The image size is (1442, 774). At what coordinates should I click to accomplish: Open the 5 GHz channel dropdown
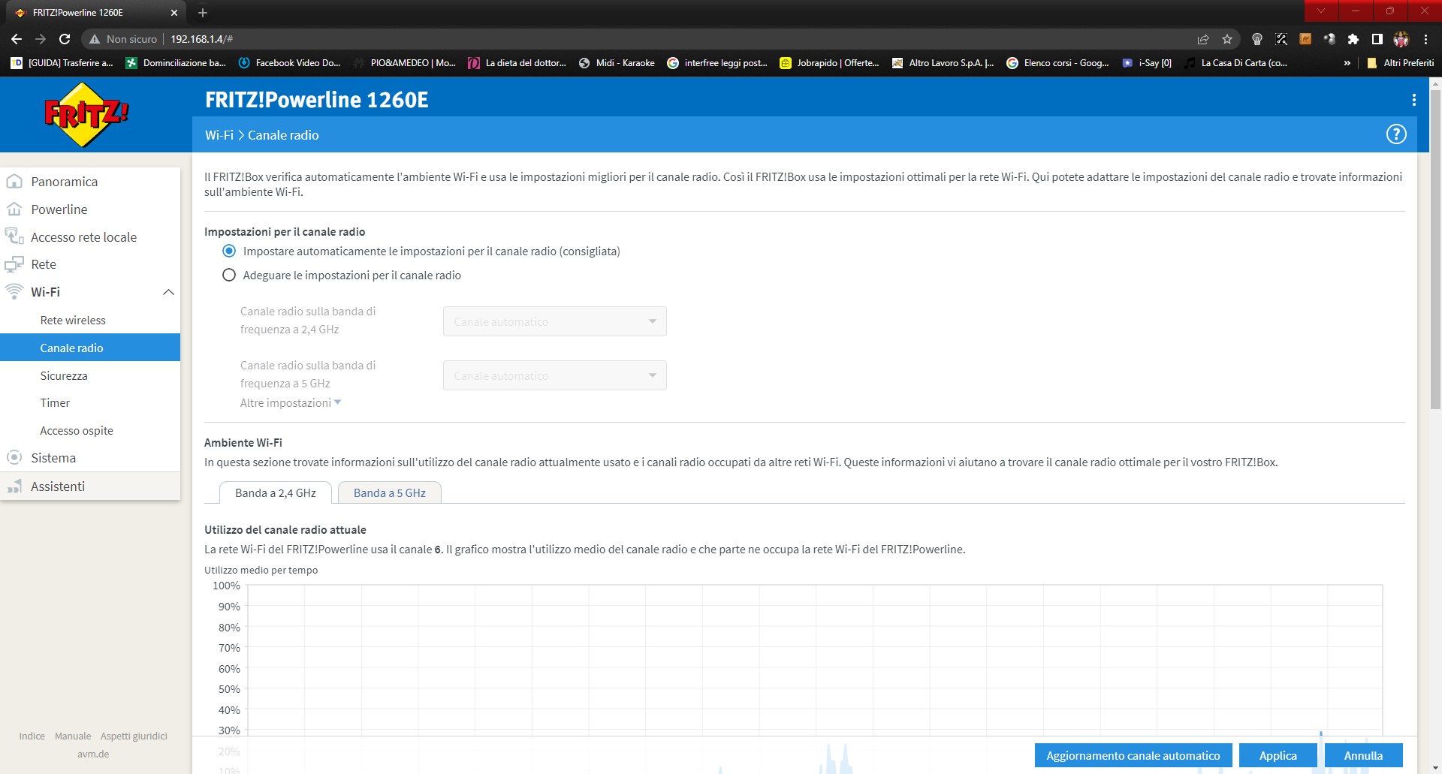click(x=554, y=375)
